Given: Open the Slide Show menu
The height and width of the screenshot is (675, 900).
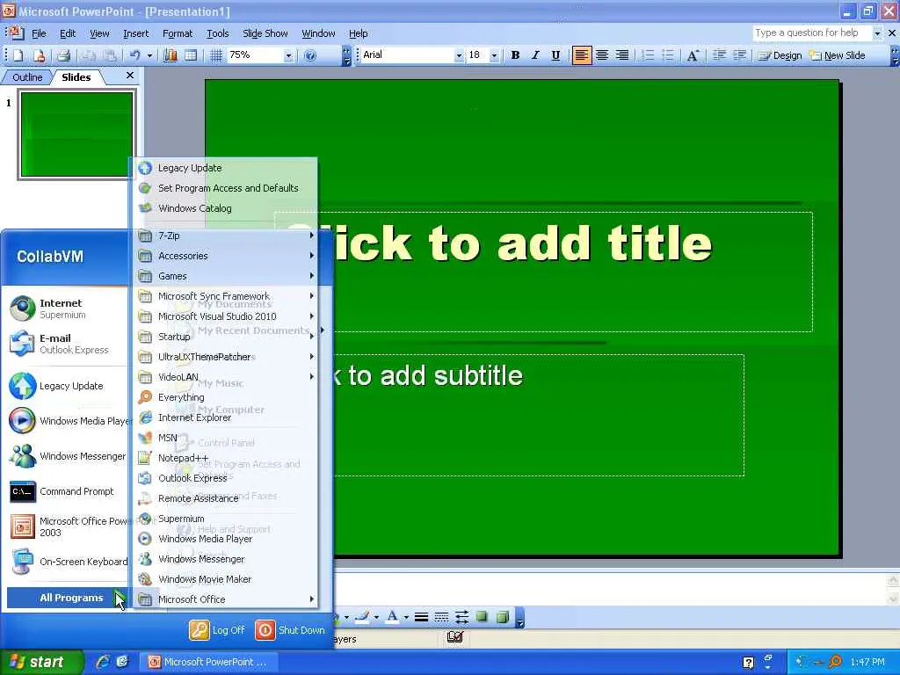Looking at the screenshot, I should point(265,33).
